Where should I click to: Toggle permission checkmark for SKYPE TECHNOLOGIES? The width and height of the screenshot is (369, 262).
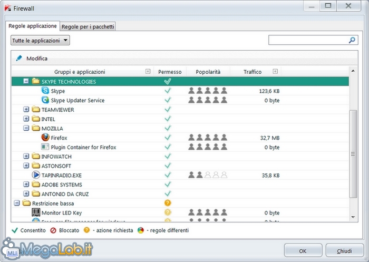[x=168, y=82]
